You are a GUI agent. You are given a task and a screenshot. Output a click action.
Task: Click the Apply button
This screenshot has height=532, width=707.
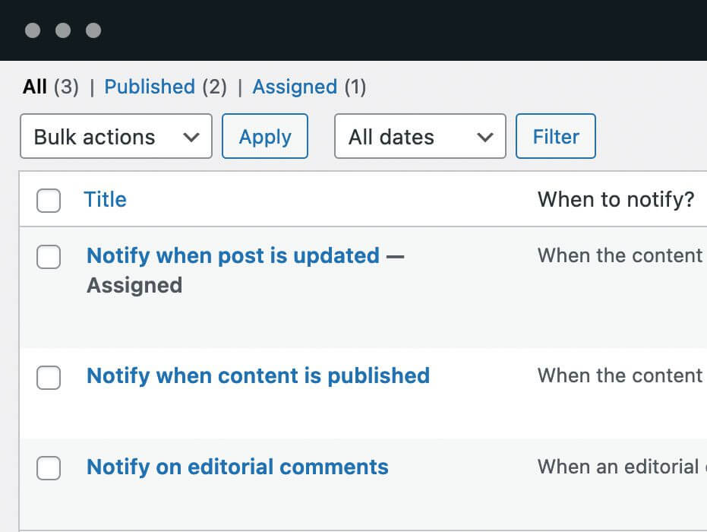(265, 136)
